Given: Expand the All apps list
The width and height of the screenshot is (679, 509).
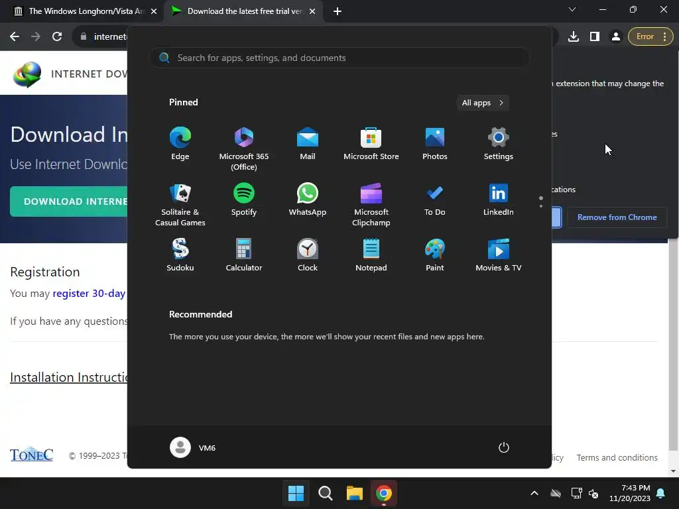Looking at the screenshot, I should (483, 103).
